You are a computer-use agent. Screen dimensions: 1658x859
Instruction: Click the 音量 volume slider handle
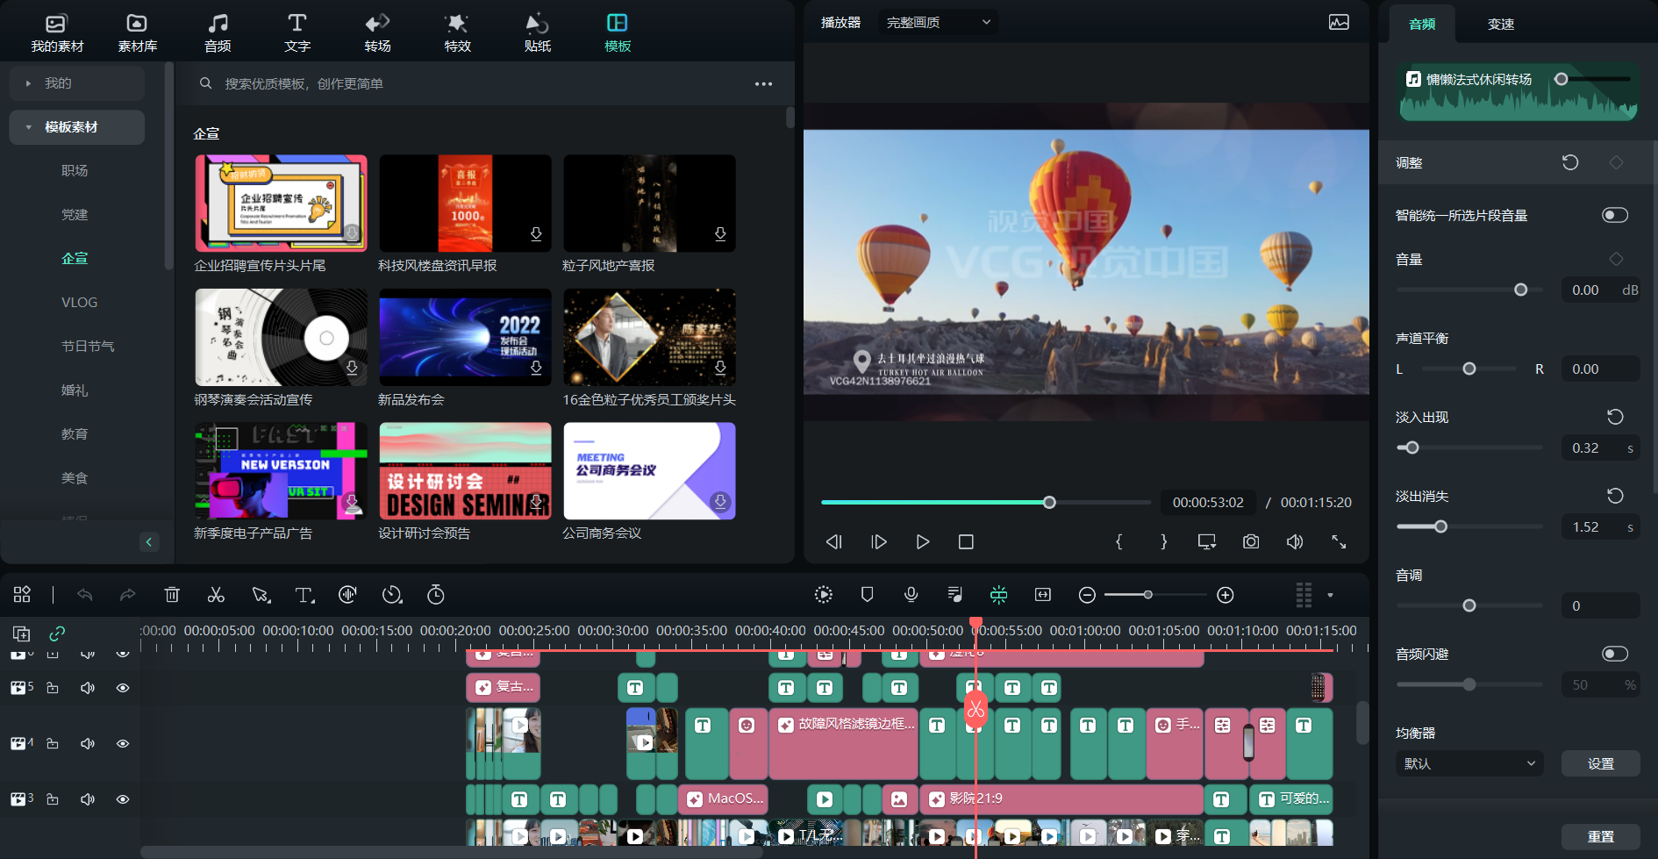click(1521, 290)
